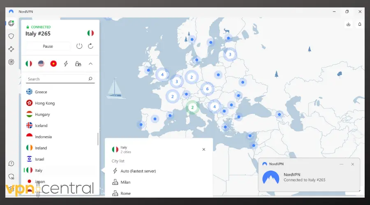Select the Vietnam flag shortcut
Screen dimensions: 370x205
tap(53, 64)
